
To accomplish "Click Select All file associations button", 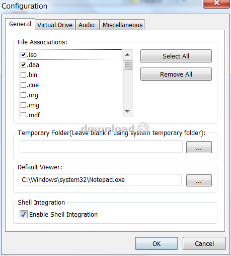I will 176,56.
